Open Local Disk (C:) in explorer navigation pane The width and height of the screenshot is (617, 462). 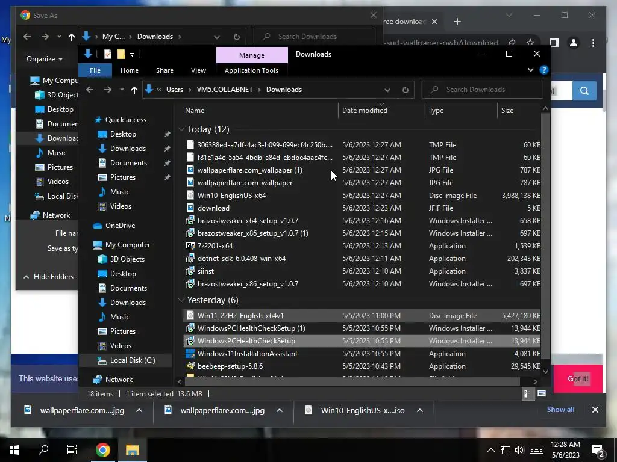[x=133, y=360]
